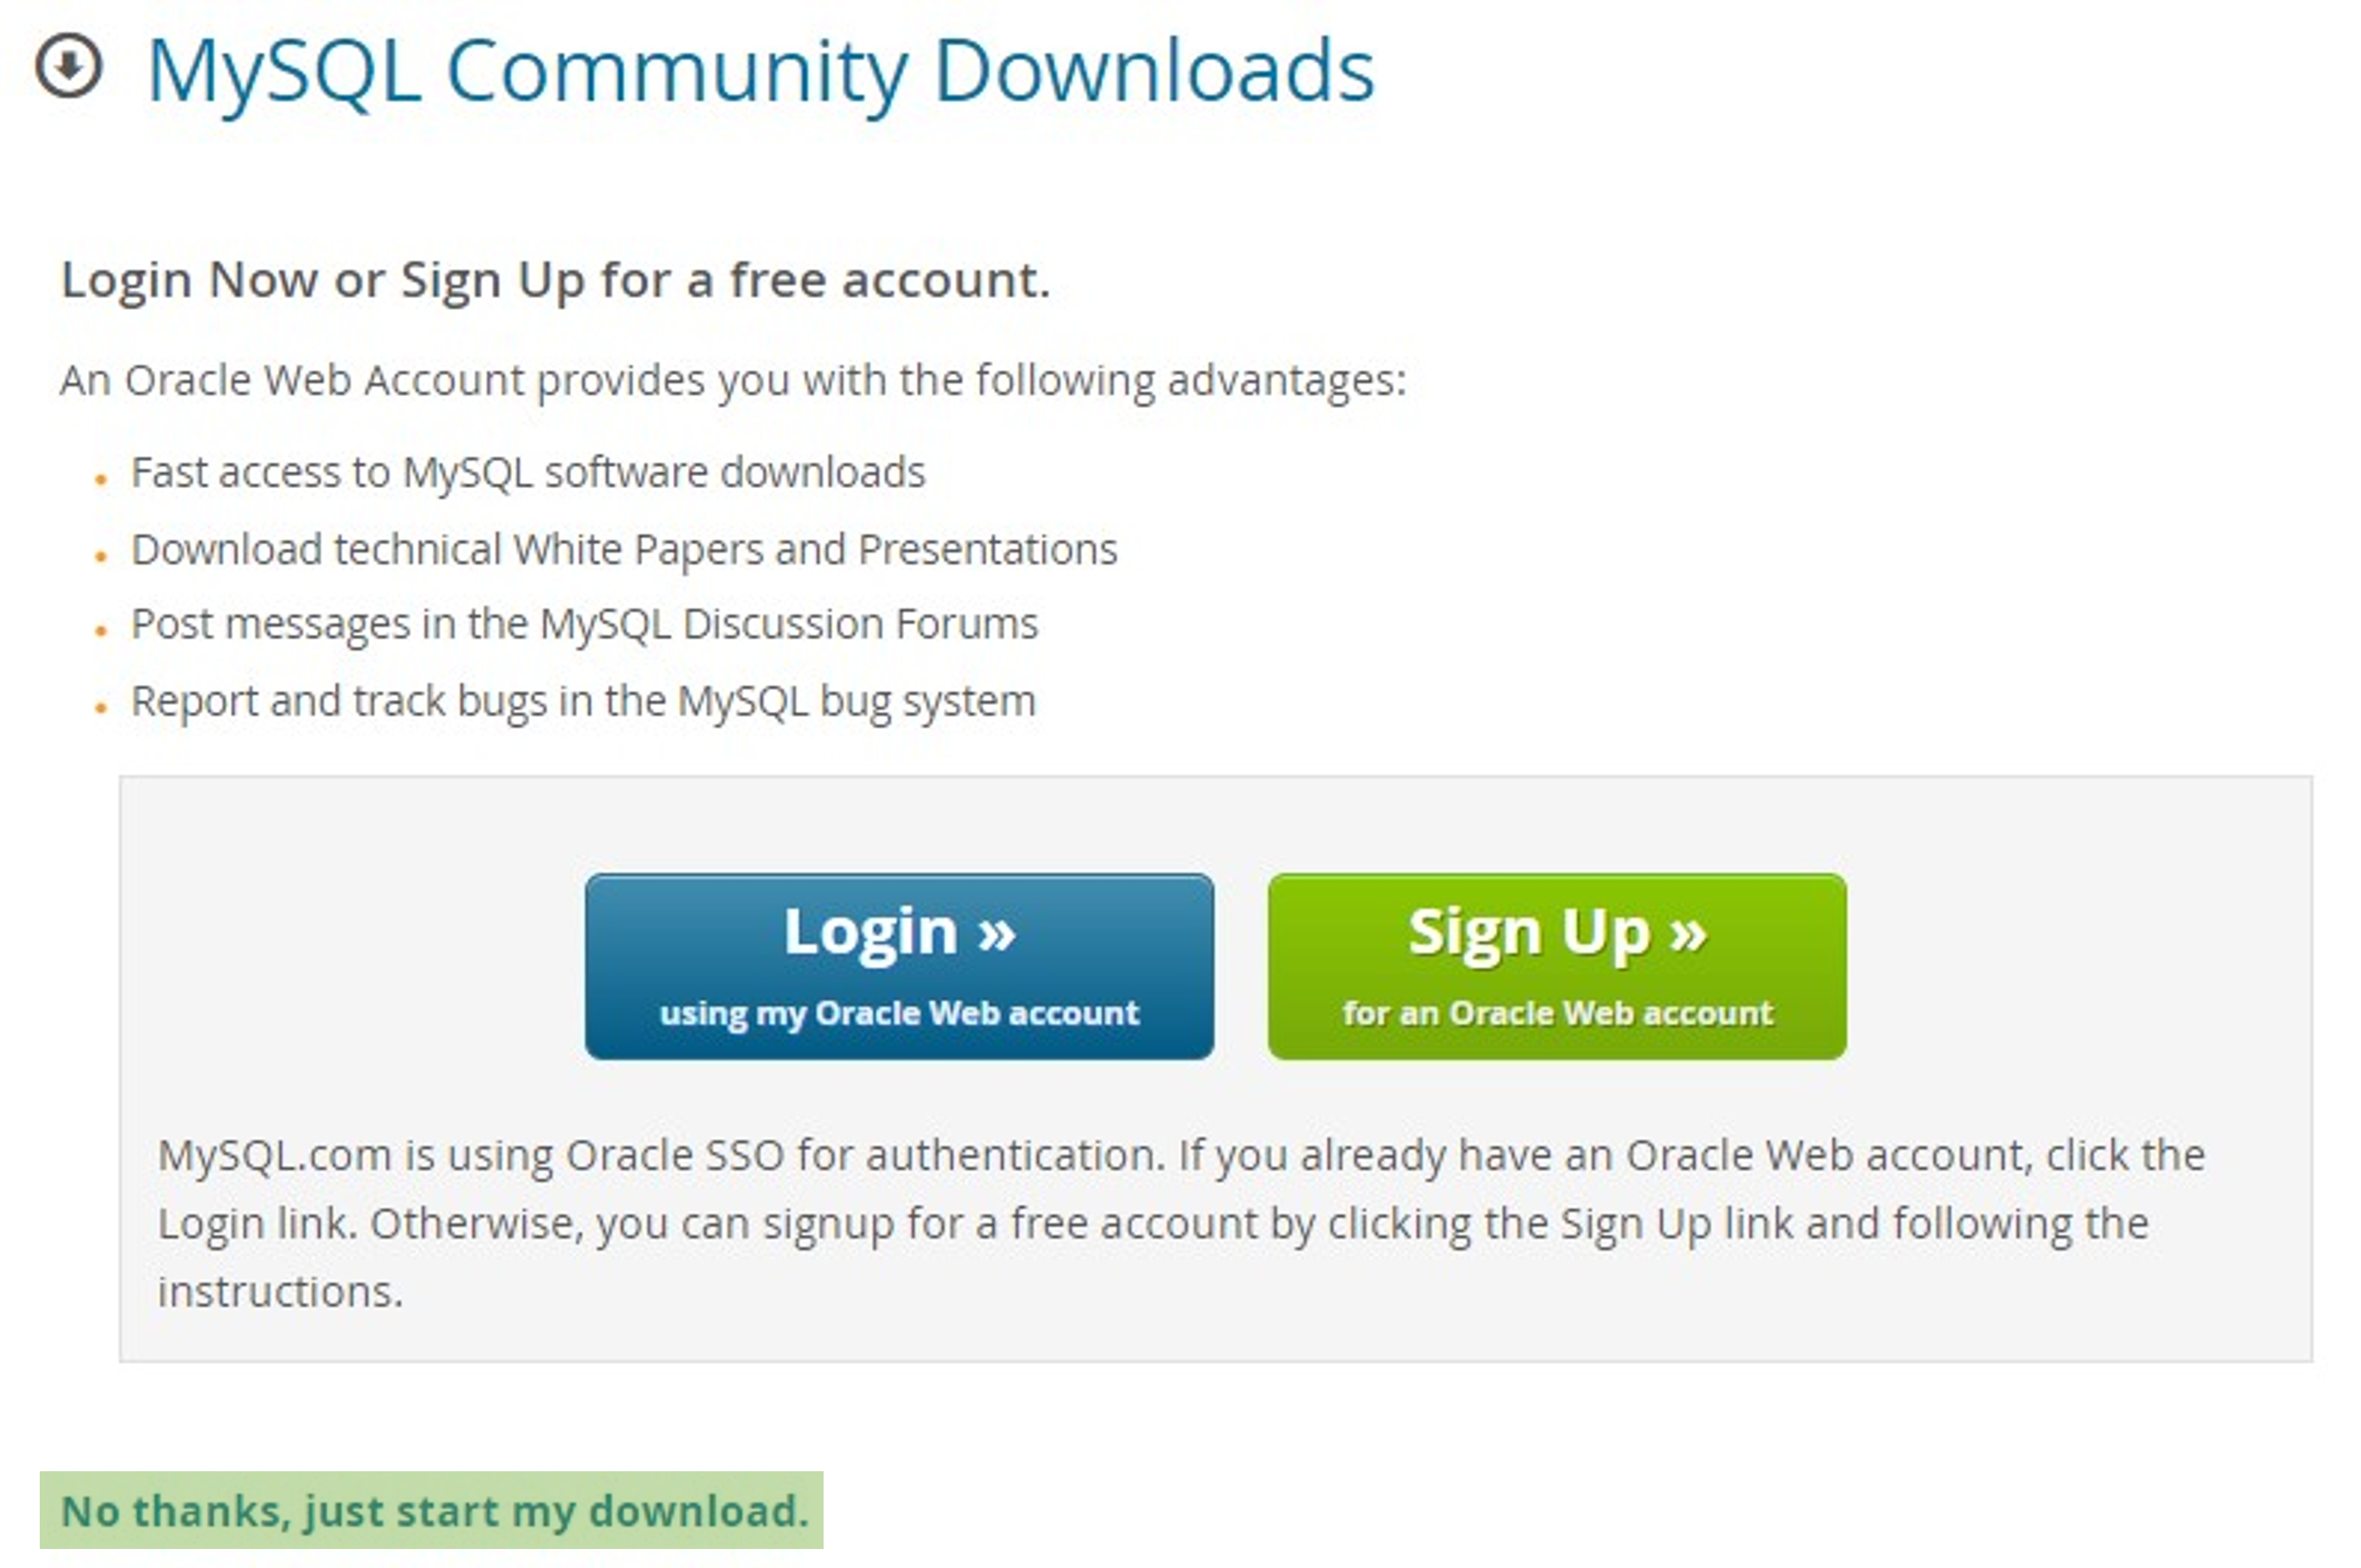Click Report and track bugs item
Screen dimensions: 2361x1568
pyautogui.click(x=583, y=702)
